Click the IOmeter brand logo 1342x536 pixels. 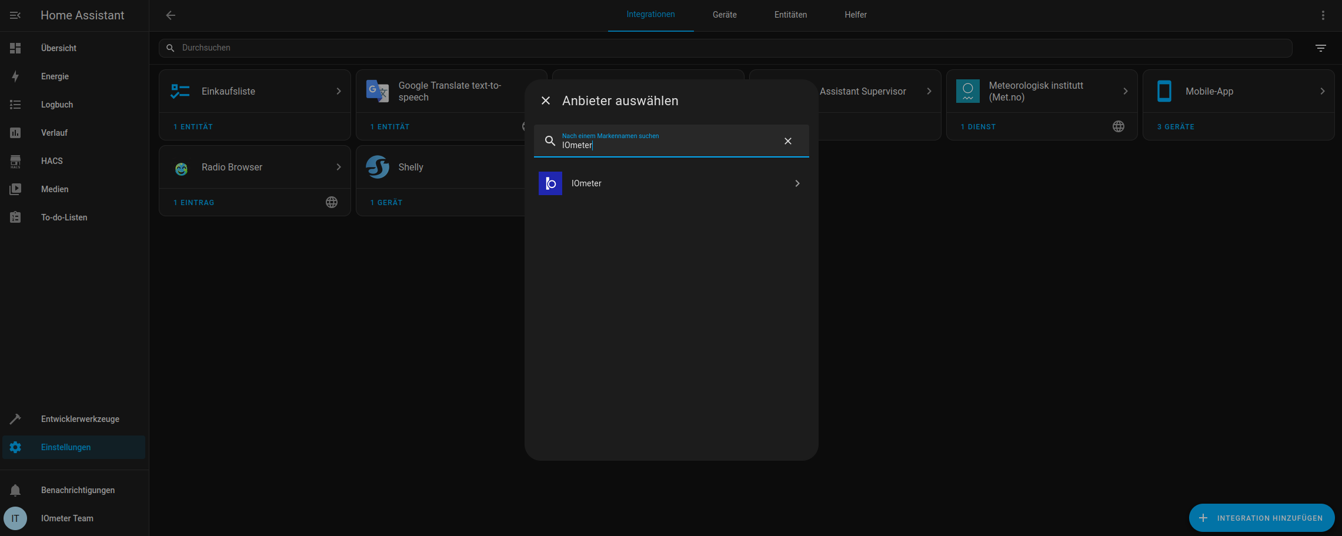[550, 183]
